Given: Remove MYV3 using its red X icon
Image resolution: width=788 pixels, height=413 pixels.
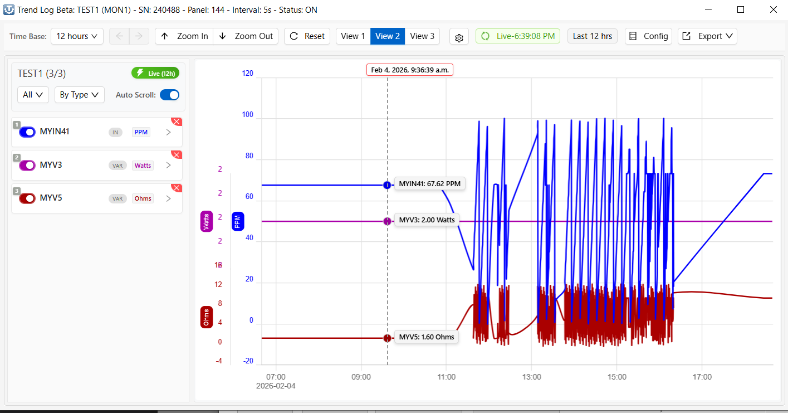Looking at the screenshot, I should click(177, 155).
